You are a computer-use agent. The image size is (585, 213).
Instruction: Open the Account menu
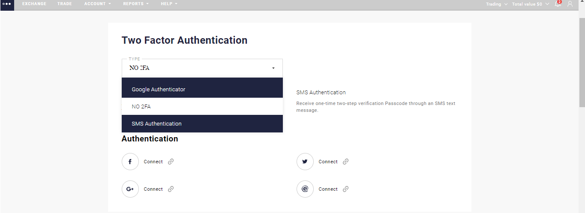(98, 4)
